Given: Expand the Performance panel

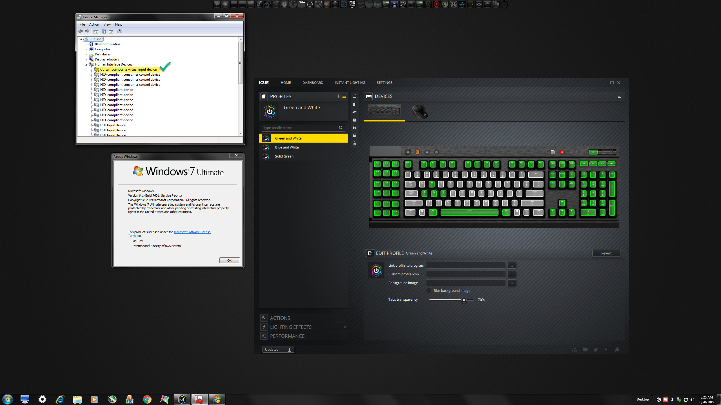Looking at the screenshot, I should (x=303, y=336).
